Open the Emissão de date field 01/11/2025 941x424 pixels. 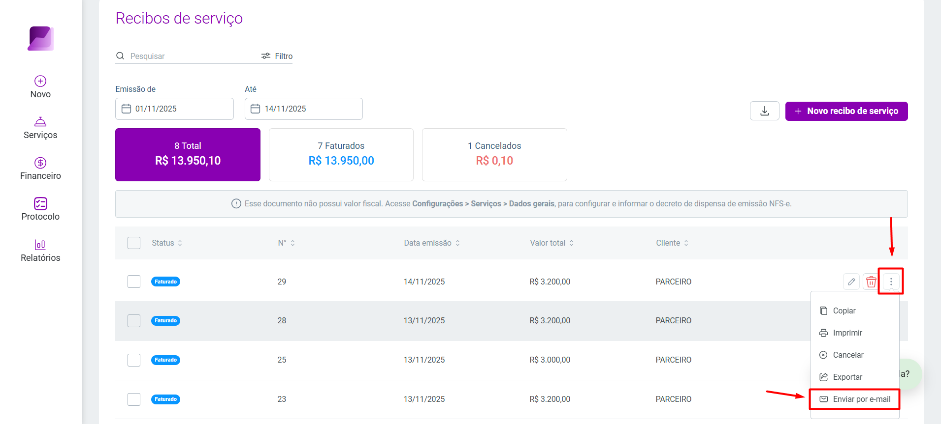coord(174,109)
